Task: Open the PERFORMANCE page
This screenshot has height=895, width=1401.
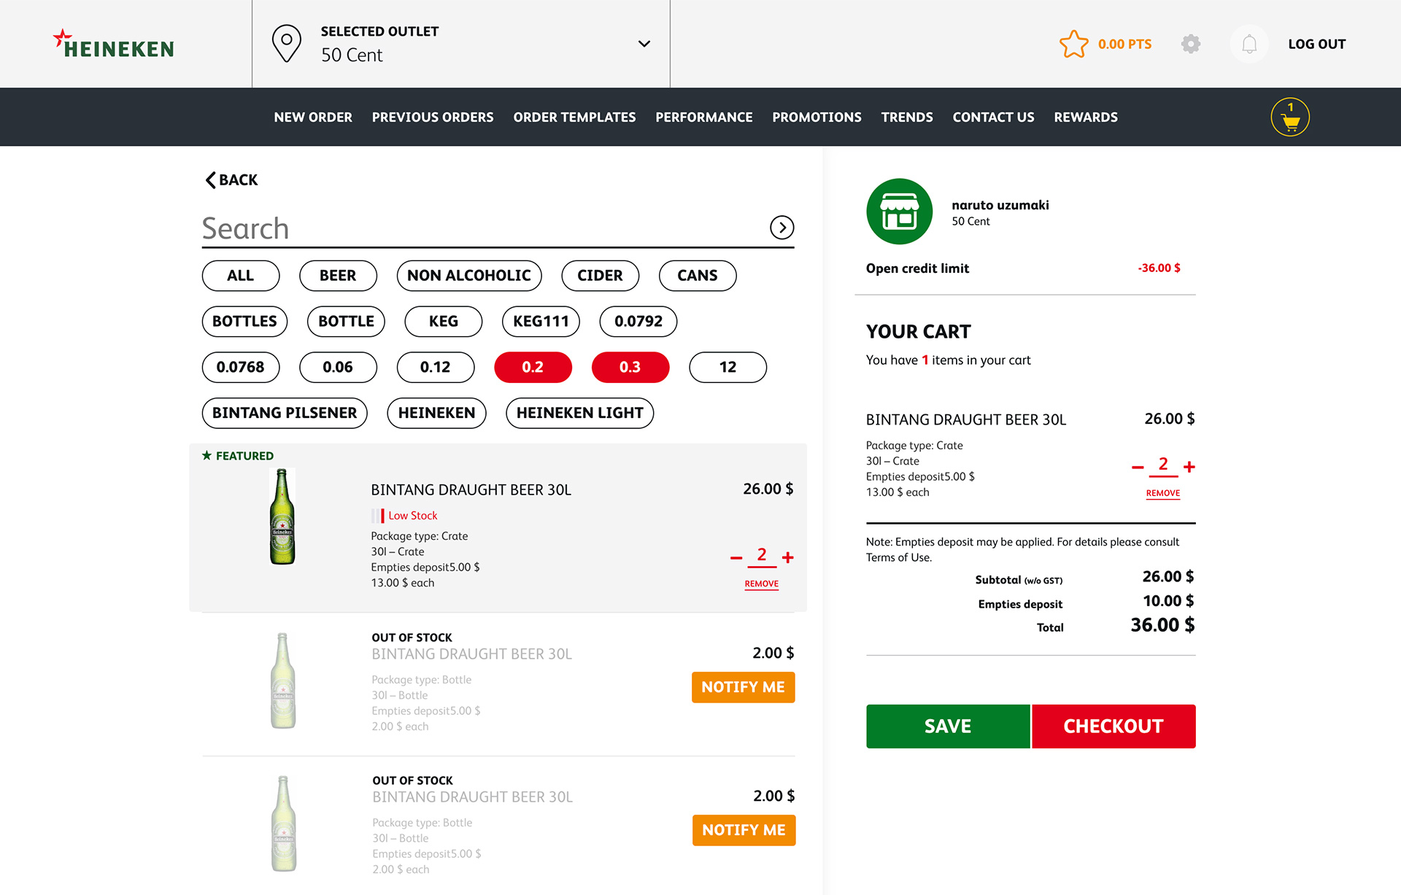Action: [x=704, y=117]
